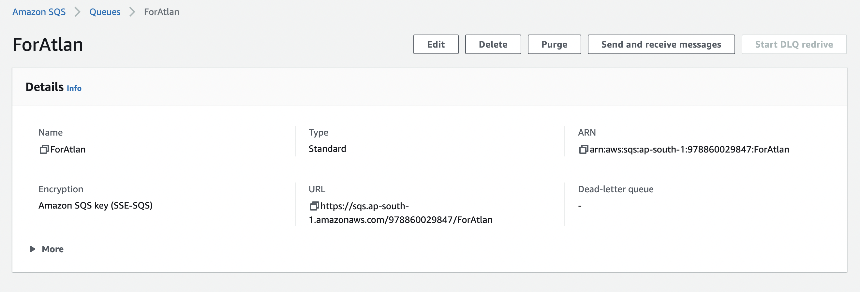Open Send and receive messages
The height and width of the screenshot is (292, 860).
tap(661, 44)
